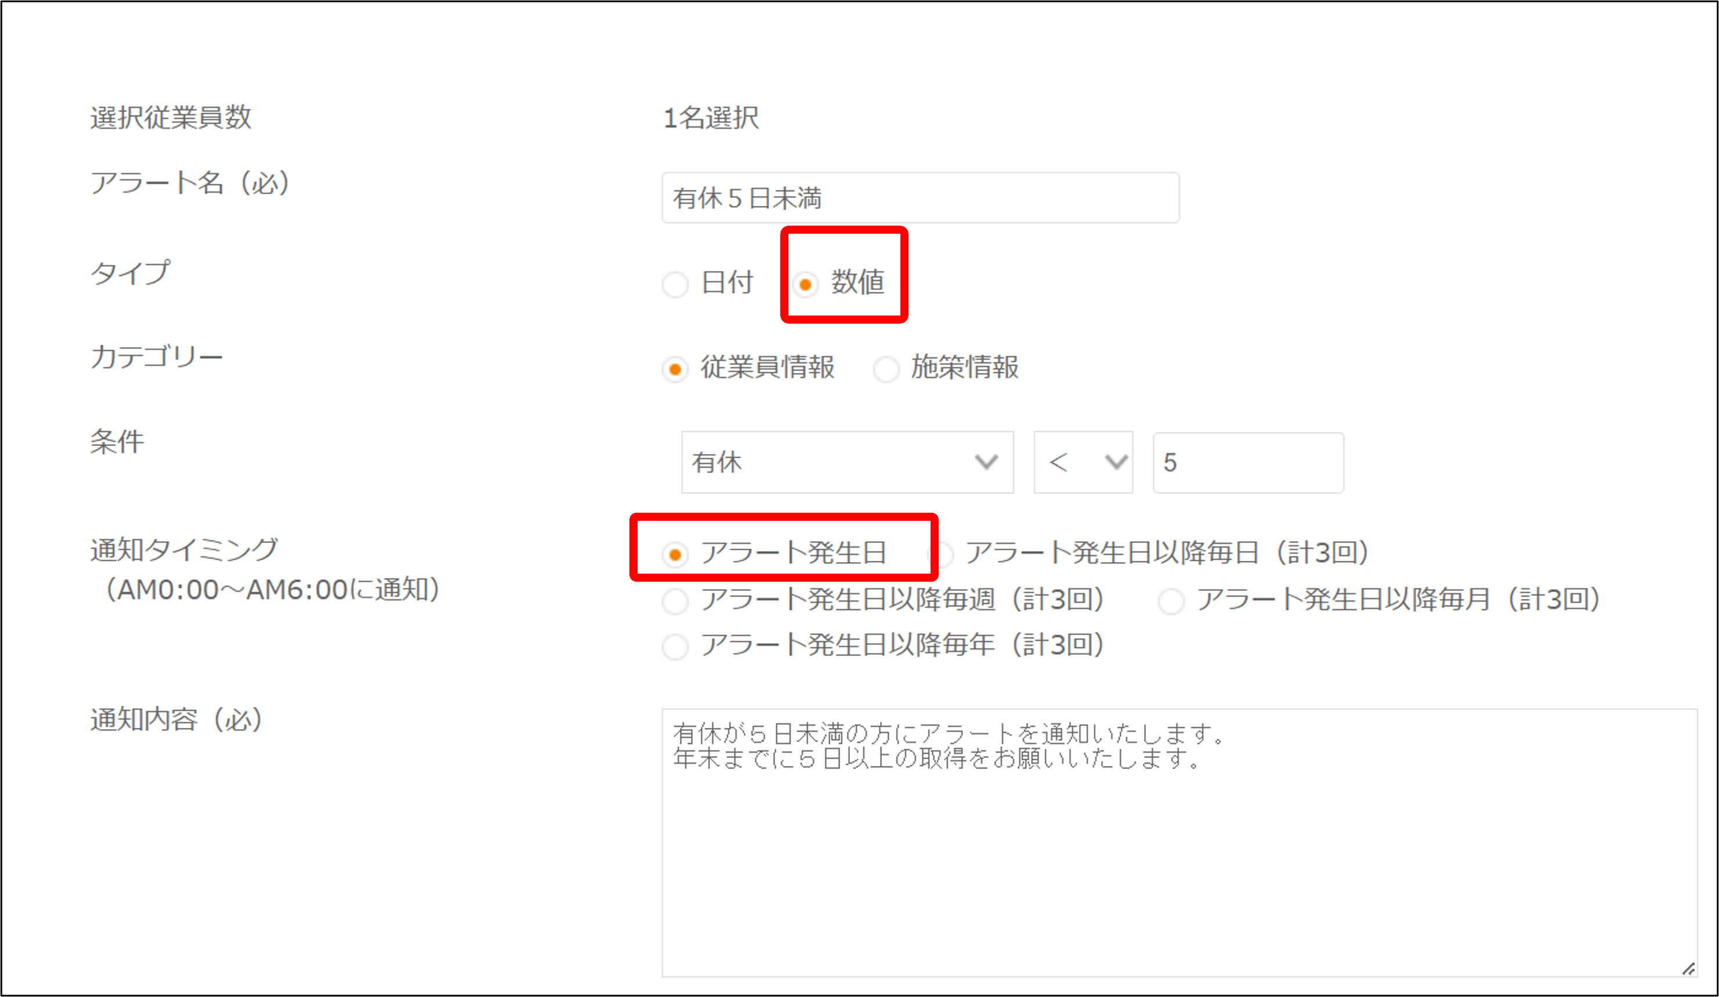Click the 選択従業員数 label
The width and height of the screenshot is (1719, 997).
coord(171,117)
